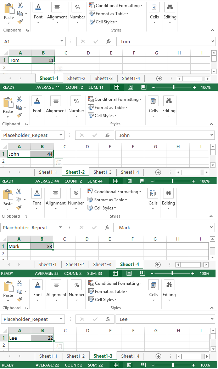Switch to Page Break Preview on the SUM: 22 status bar

(143, 365)
